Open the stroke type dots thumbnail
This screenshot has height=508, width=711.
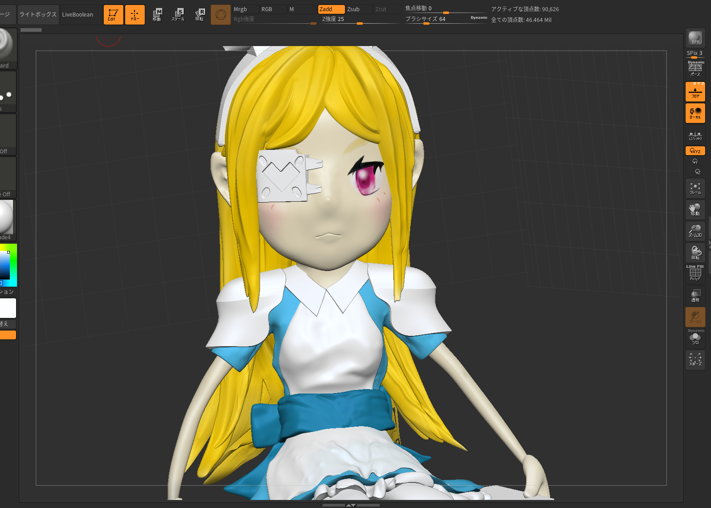click(x=8, y=91)
